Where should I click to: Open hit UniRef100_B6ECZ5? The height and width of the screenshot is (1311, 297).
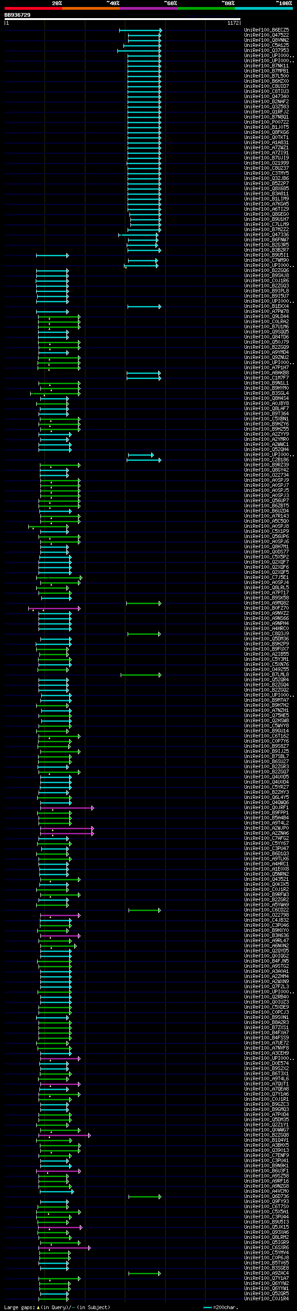pos(266,30)
